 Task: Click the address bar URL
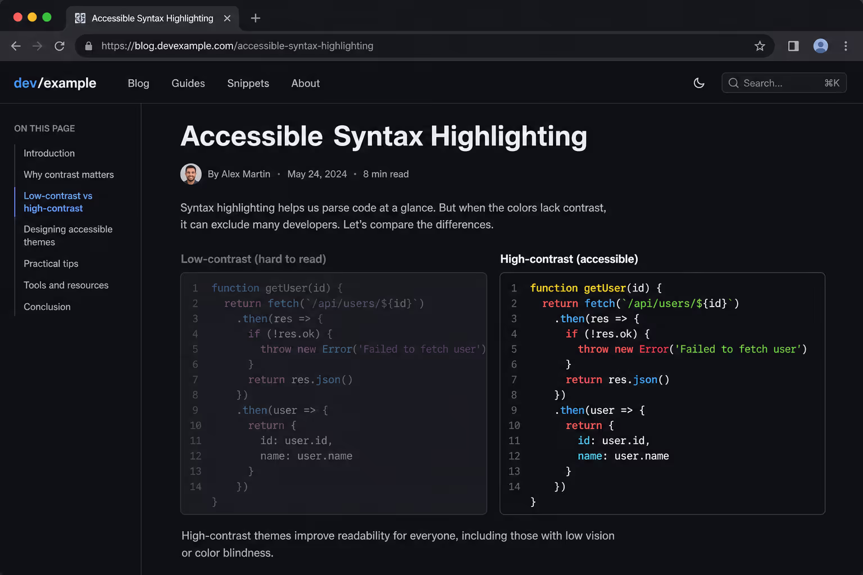[237, 46]
